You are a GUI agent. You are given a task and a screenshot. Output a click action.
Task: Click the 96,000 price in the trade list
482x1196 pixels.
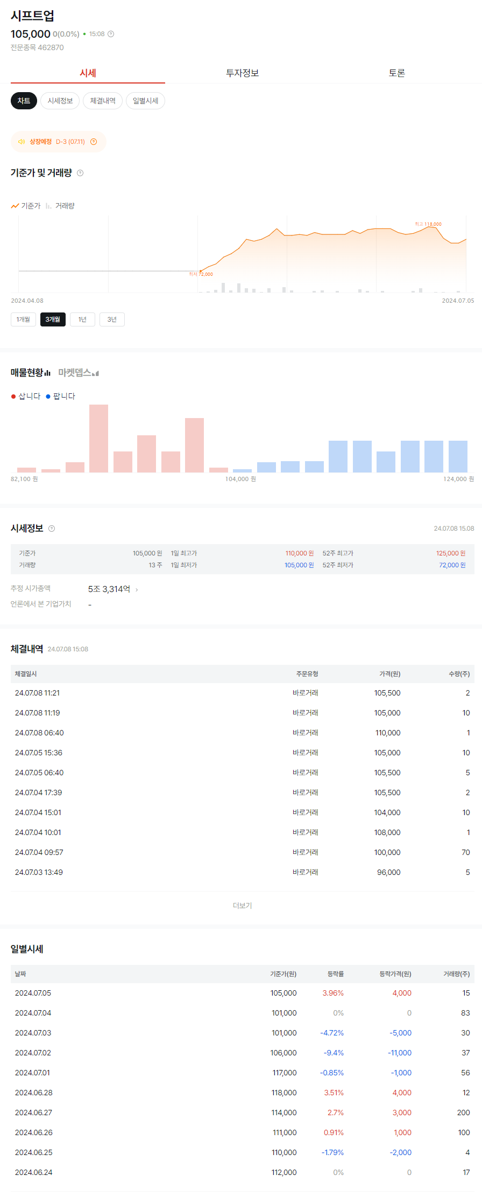click(389, 872)
